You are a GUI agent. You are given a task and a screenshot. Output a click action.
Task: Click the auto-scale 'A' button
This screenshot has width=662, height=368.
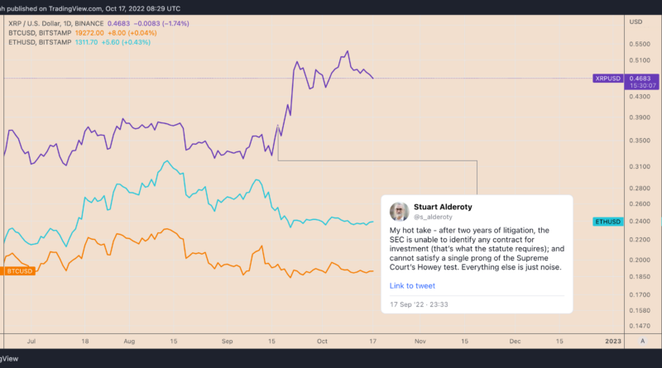(642, 340)
